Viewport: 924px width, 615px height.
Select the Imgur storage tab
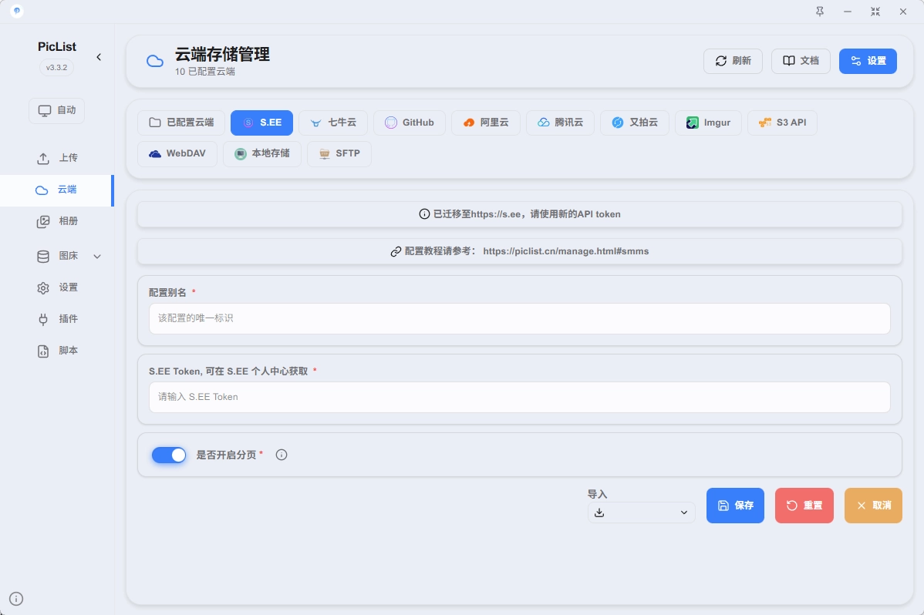click(x=708, y=123)
